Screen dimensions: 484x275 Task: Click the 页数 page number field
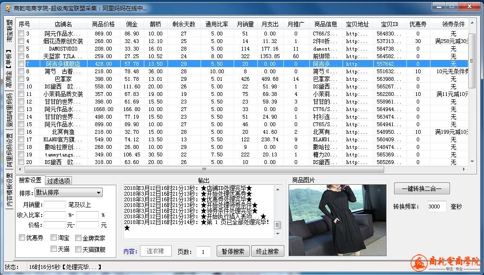point(203,251)
